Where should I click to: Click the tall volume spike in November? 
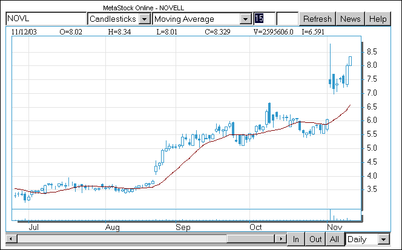click(330, 215)
